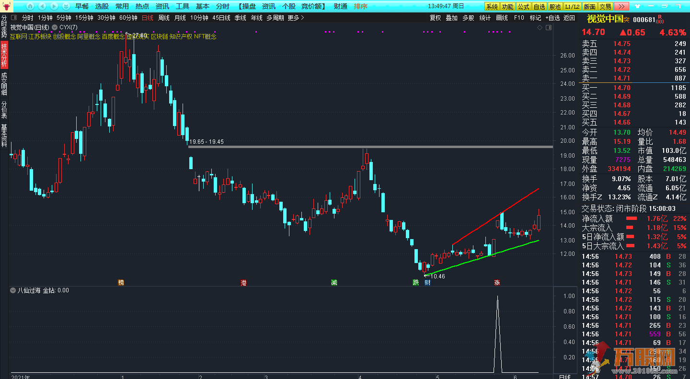Click the 跌 marker on the chart
690x379 pixels.
click(x=416, y=283)
